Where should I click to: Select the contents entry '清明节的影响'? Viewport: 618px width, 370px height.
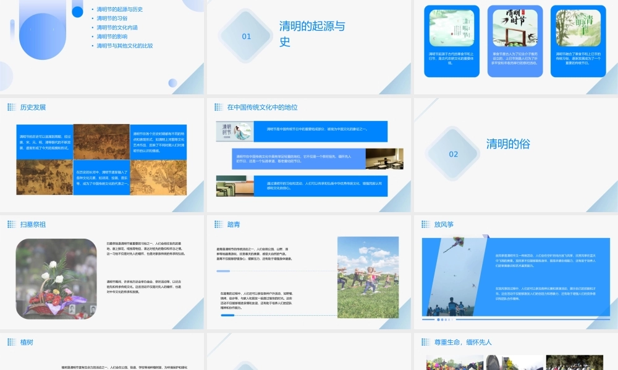pos(112,36)
